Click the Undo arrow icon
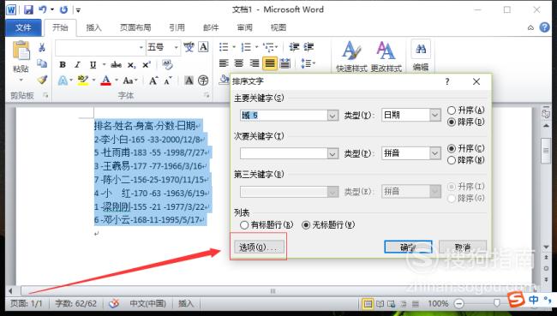557x316 pixels. click(42, 9)
